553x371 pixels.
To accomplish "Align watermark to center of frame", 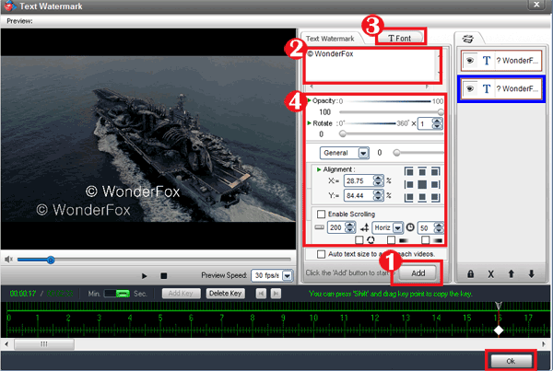I will (x=422, y=185).
